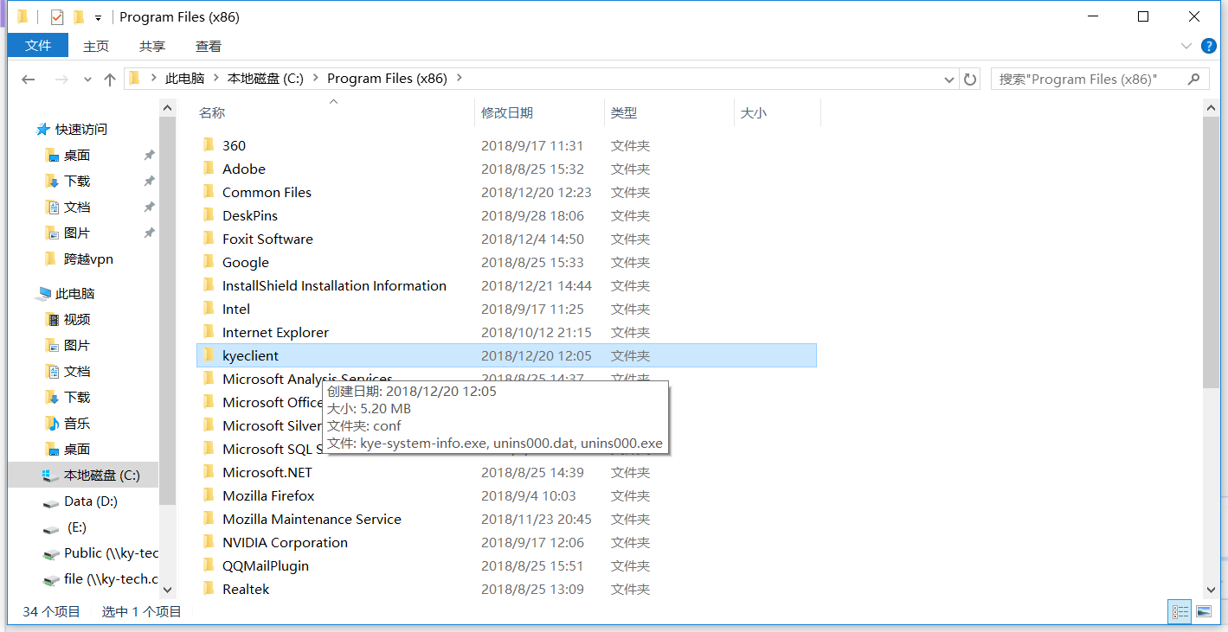Click the Properties icon in quick access toolbar
1228x632 pixels.
click(x=57, y=17)
